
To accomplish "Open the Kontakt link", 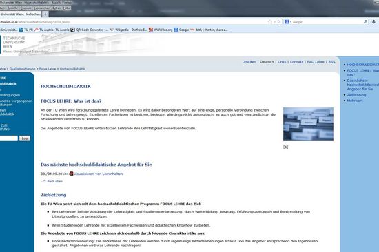I will tap(296, 62).
